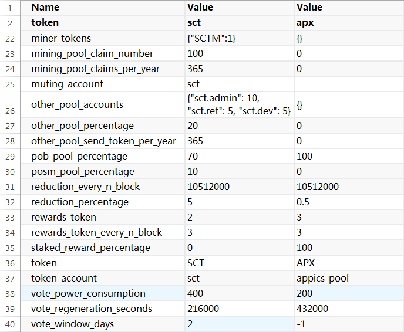The image size is (404, 332).
Task: Click other_pool_percentage value 20
Action: point(240,126)
